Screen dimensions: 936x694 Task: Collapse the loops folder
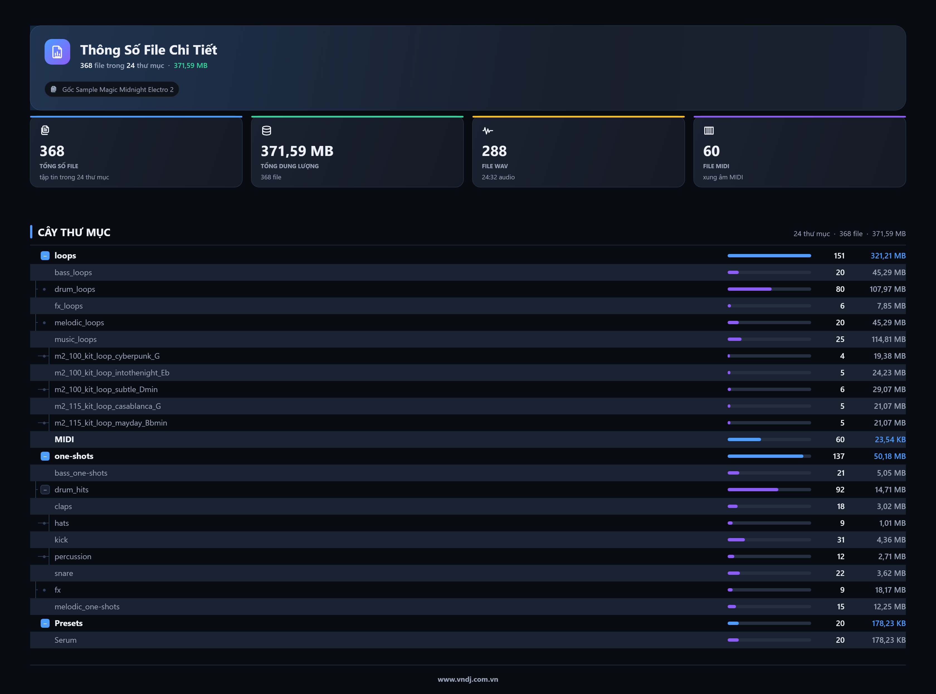click(45, 256)
